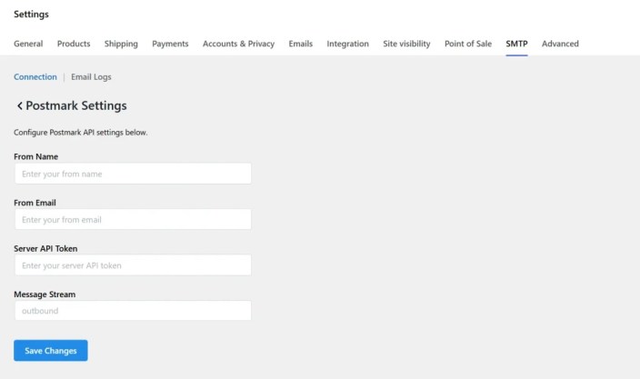Screen dimensions: 640x379
Task: Switch to the Products tab
Action: [x=74, y=44]
